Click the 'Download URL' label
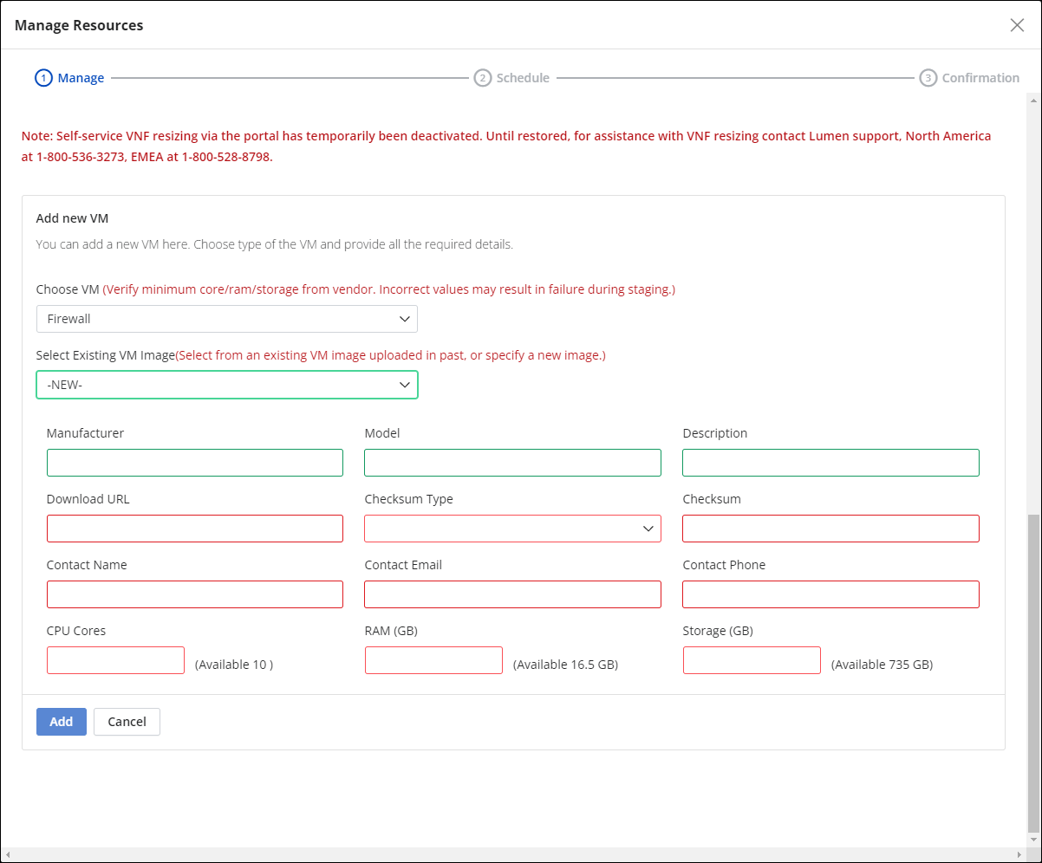The image size is (1042, 863). click(x=88, y=499)
